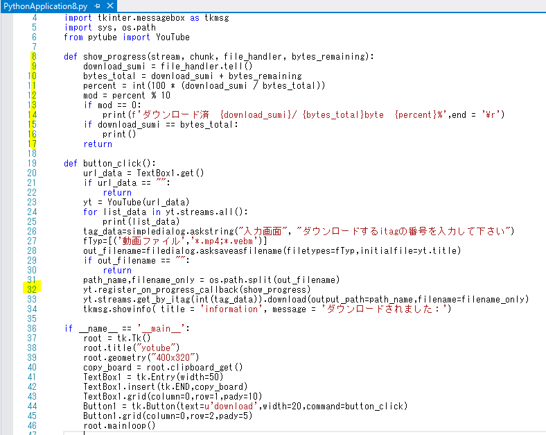Click the 'from pytube import YouTube' line
The image size is (546, 435).
(126, 37)
